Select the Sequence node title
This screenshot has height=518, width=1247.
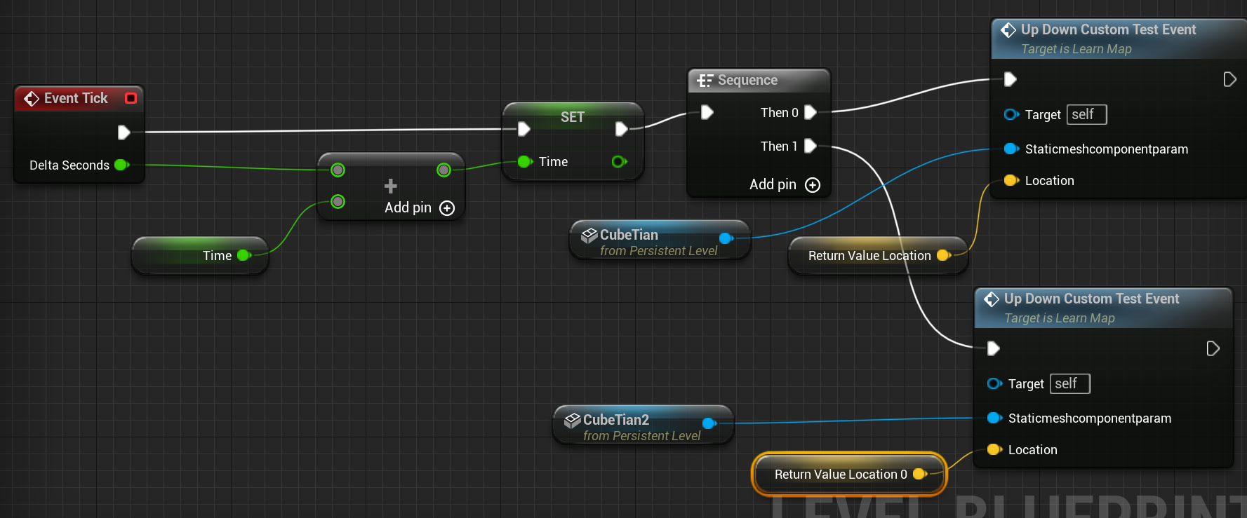747,81
